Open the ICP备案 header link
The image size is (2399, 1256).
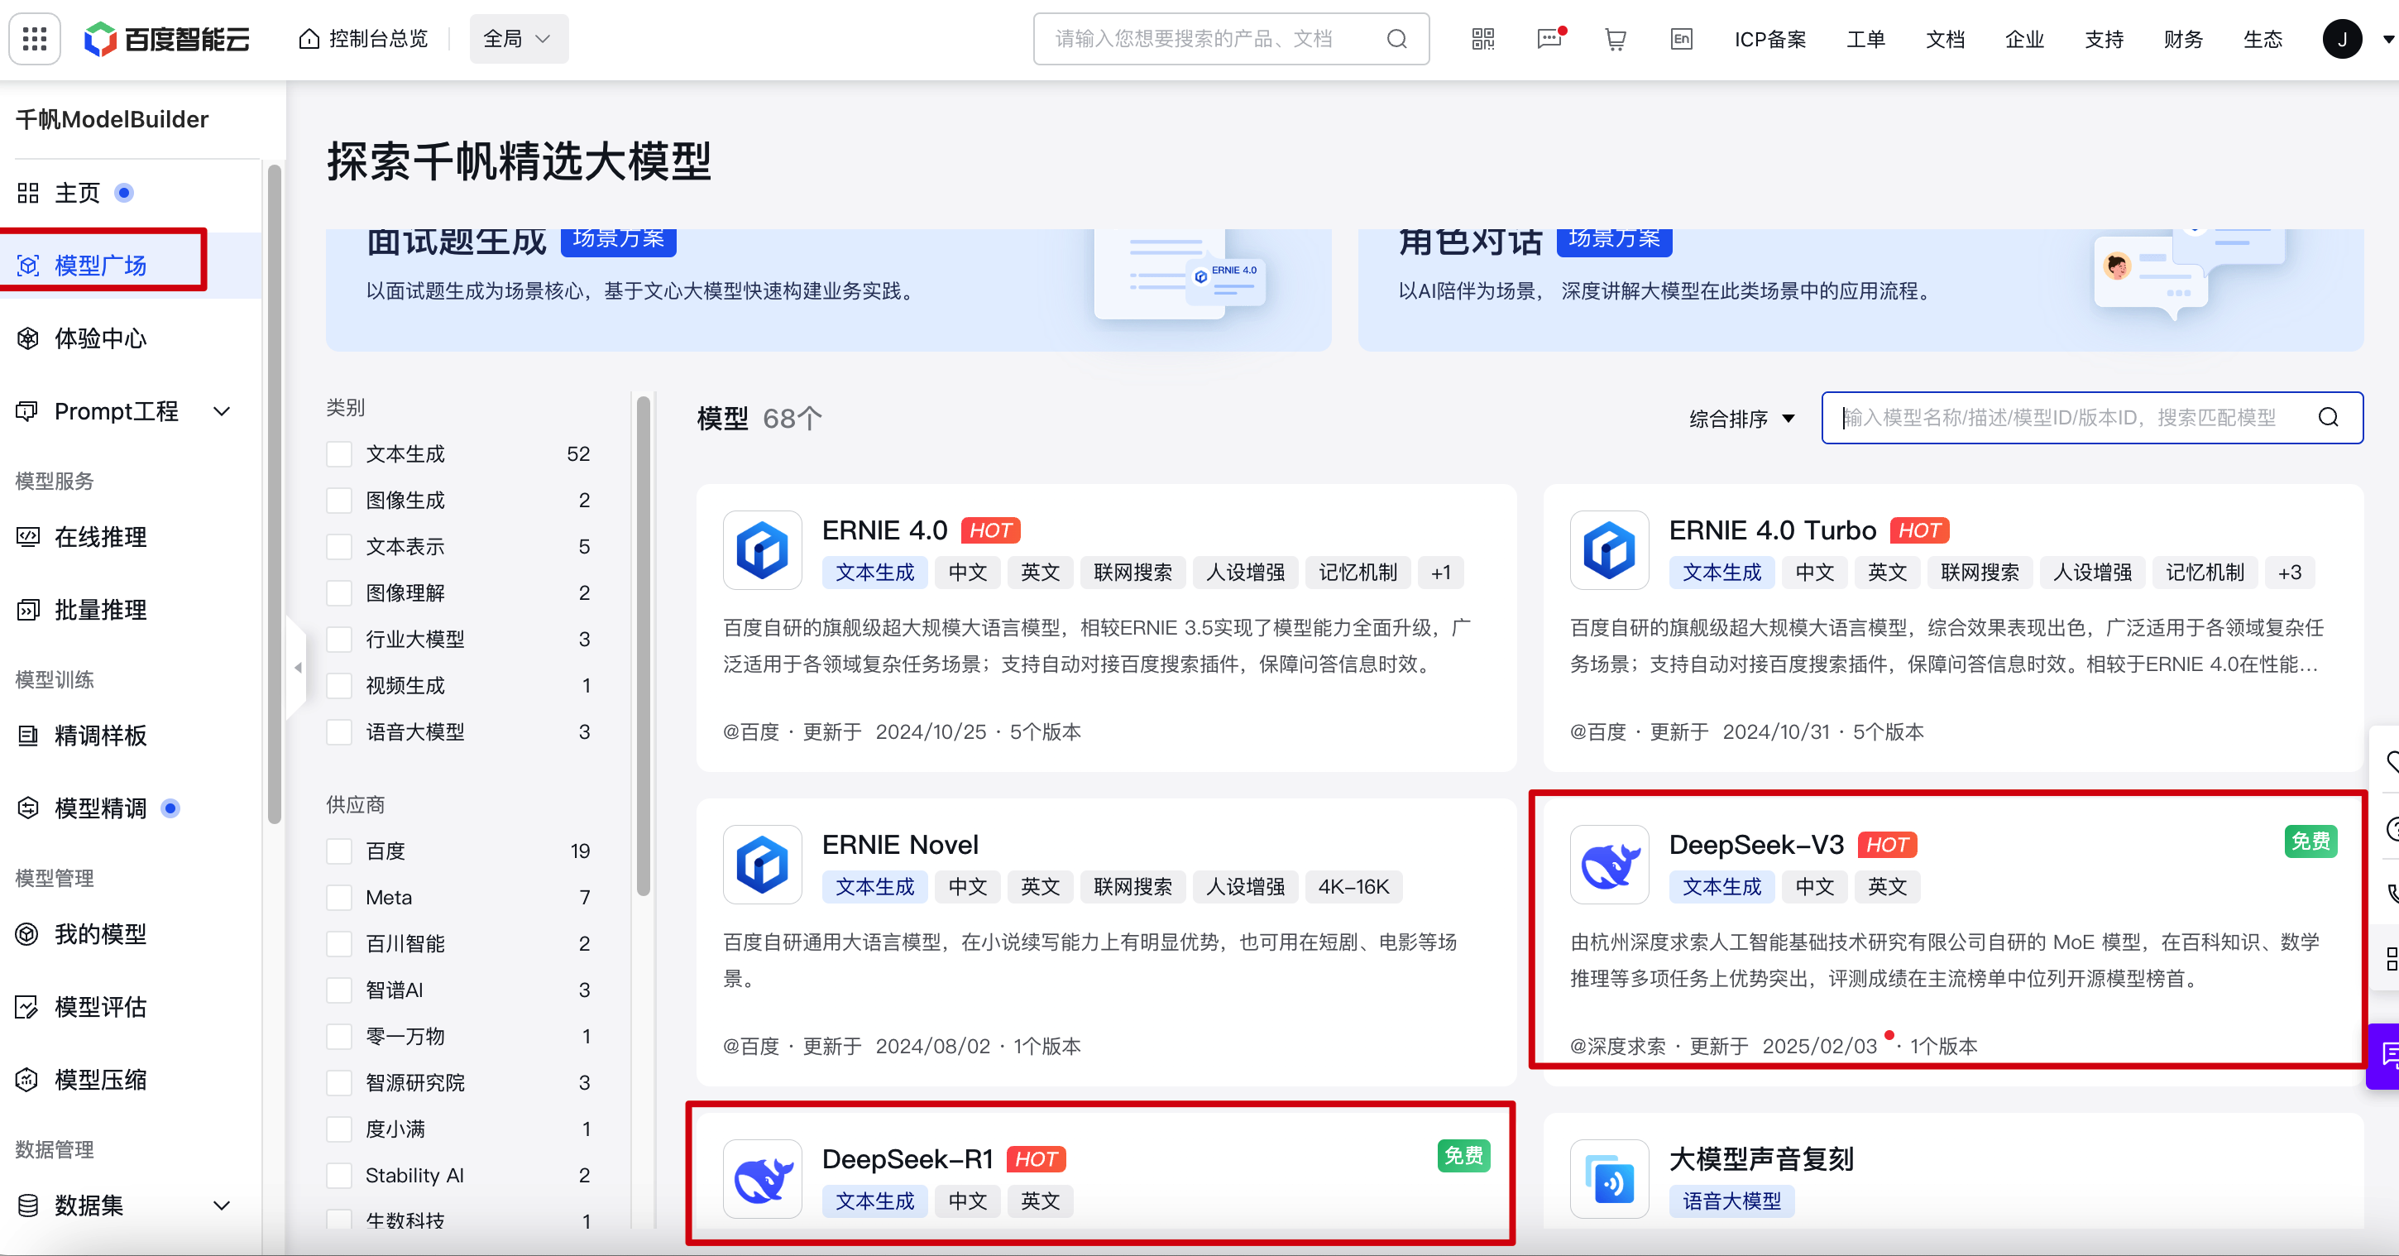coord(1769,39)
